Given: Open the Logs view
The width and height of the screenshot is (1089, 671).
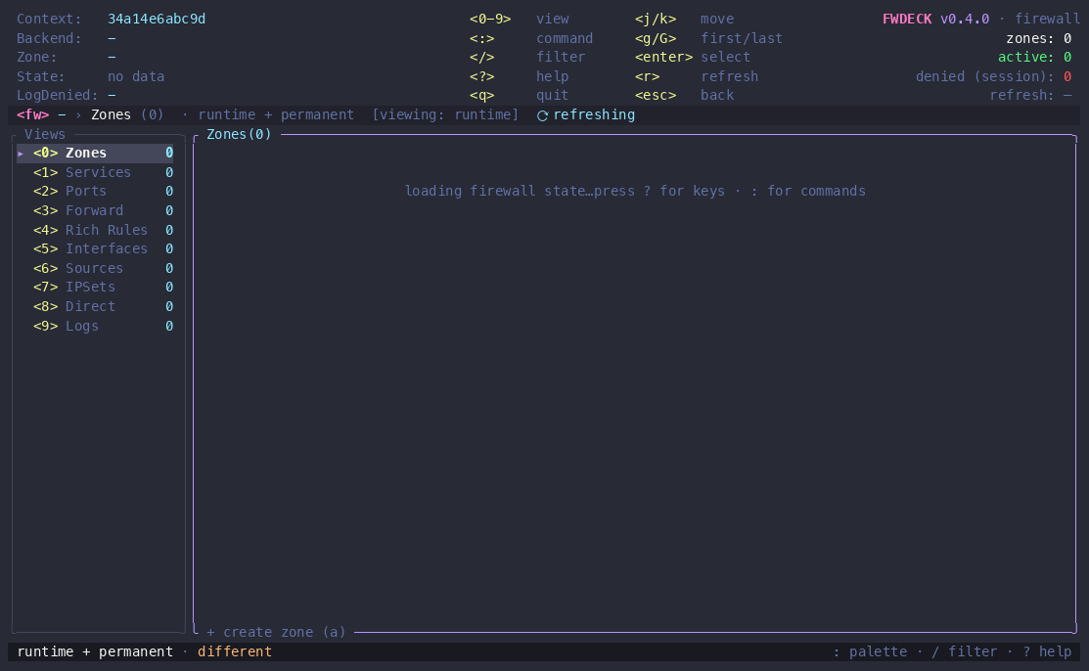Looking at the screenshot, I should click(95, 326).
